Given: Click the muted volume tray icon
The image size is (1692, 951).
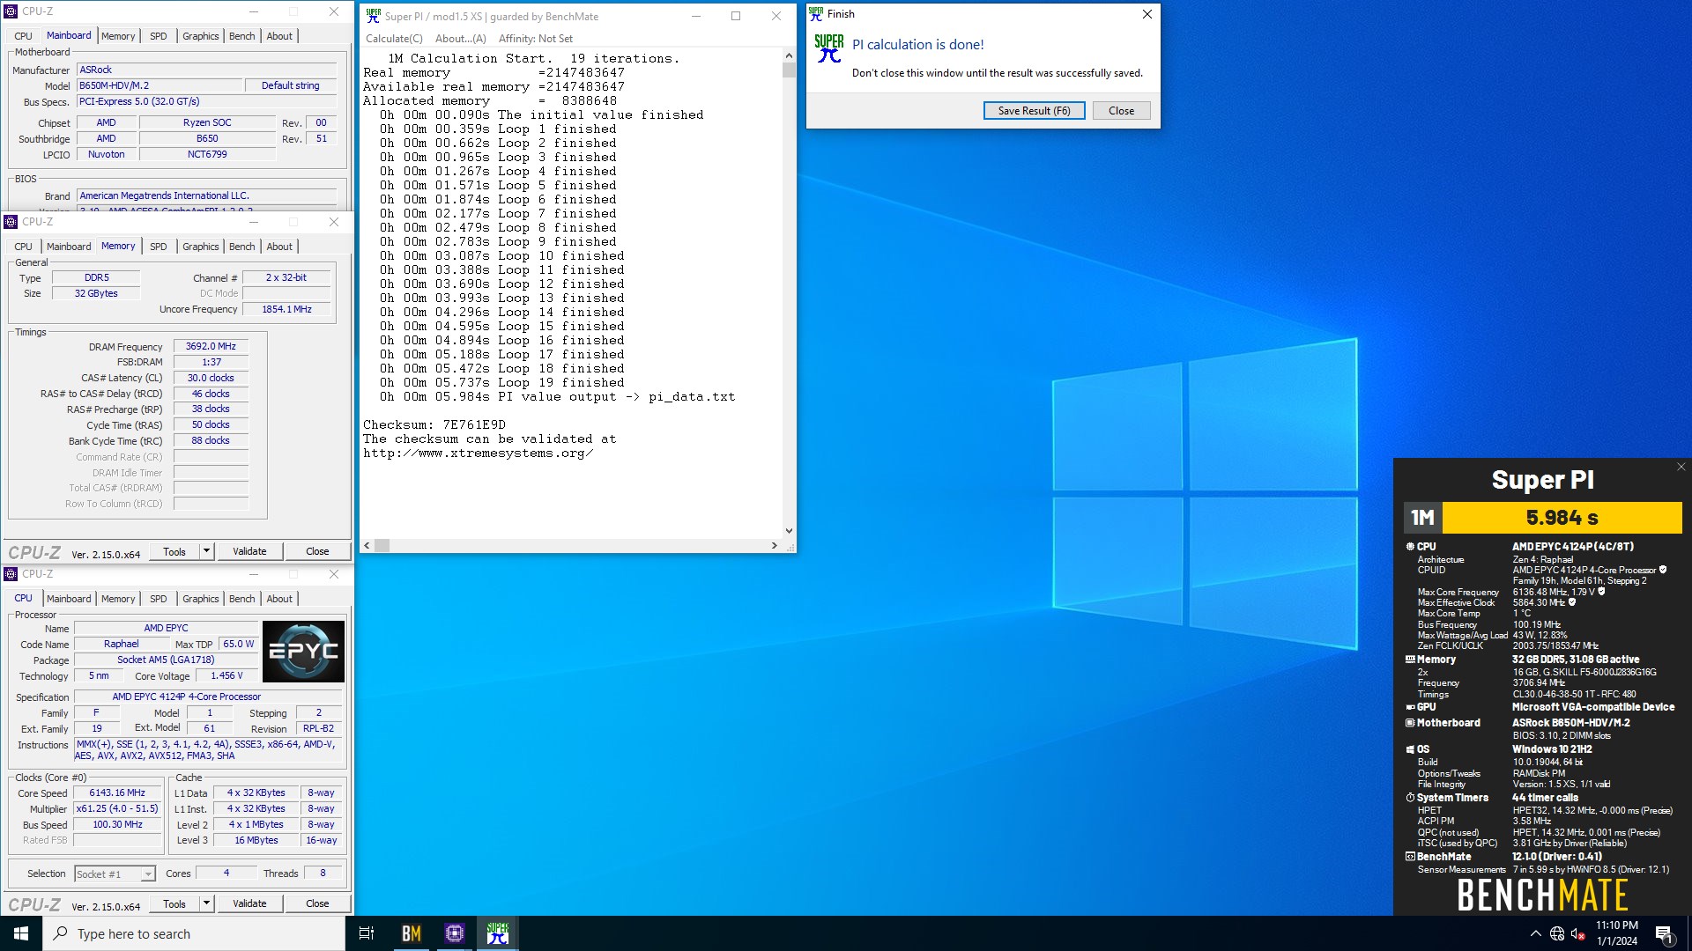Looking at the screenshot, I should 1578,933.
